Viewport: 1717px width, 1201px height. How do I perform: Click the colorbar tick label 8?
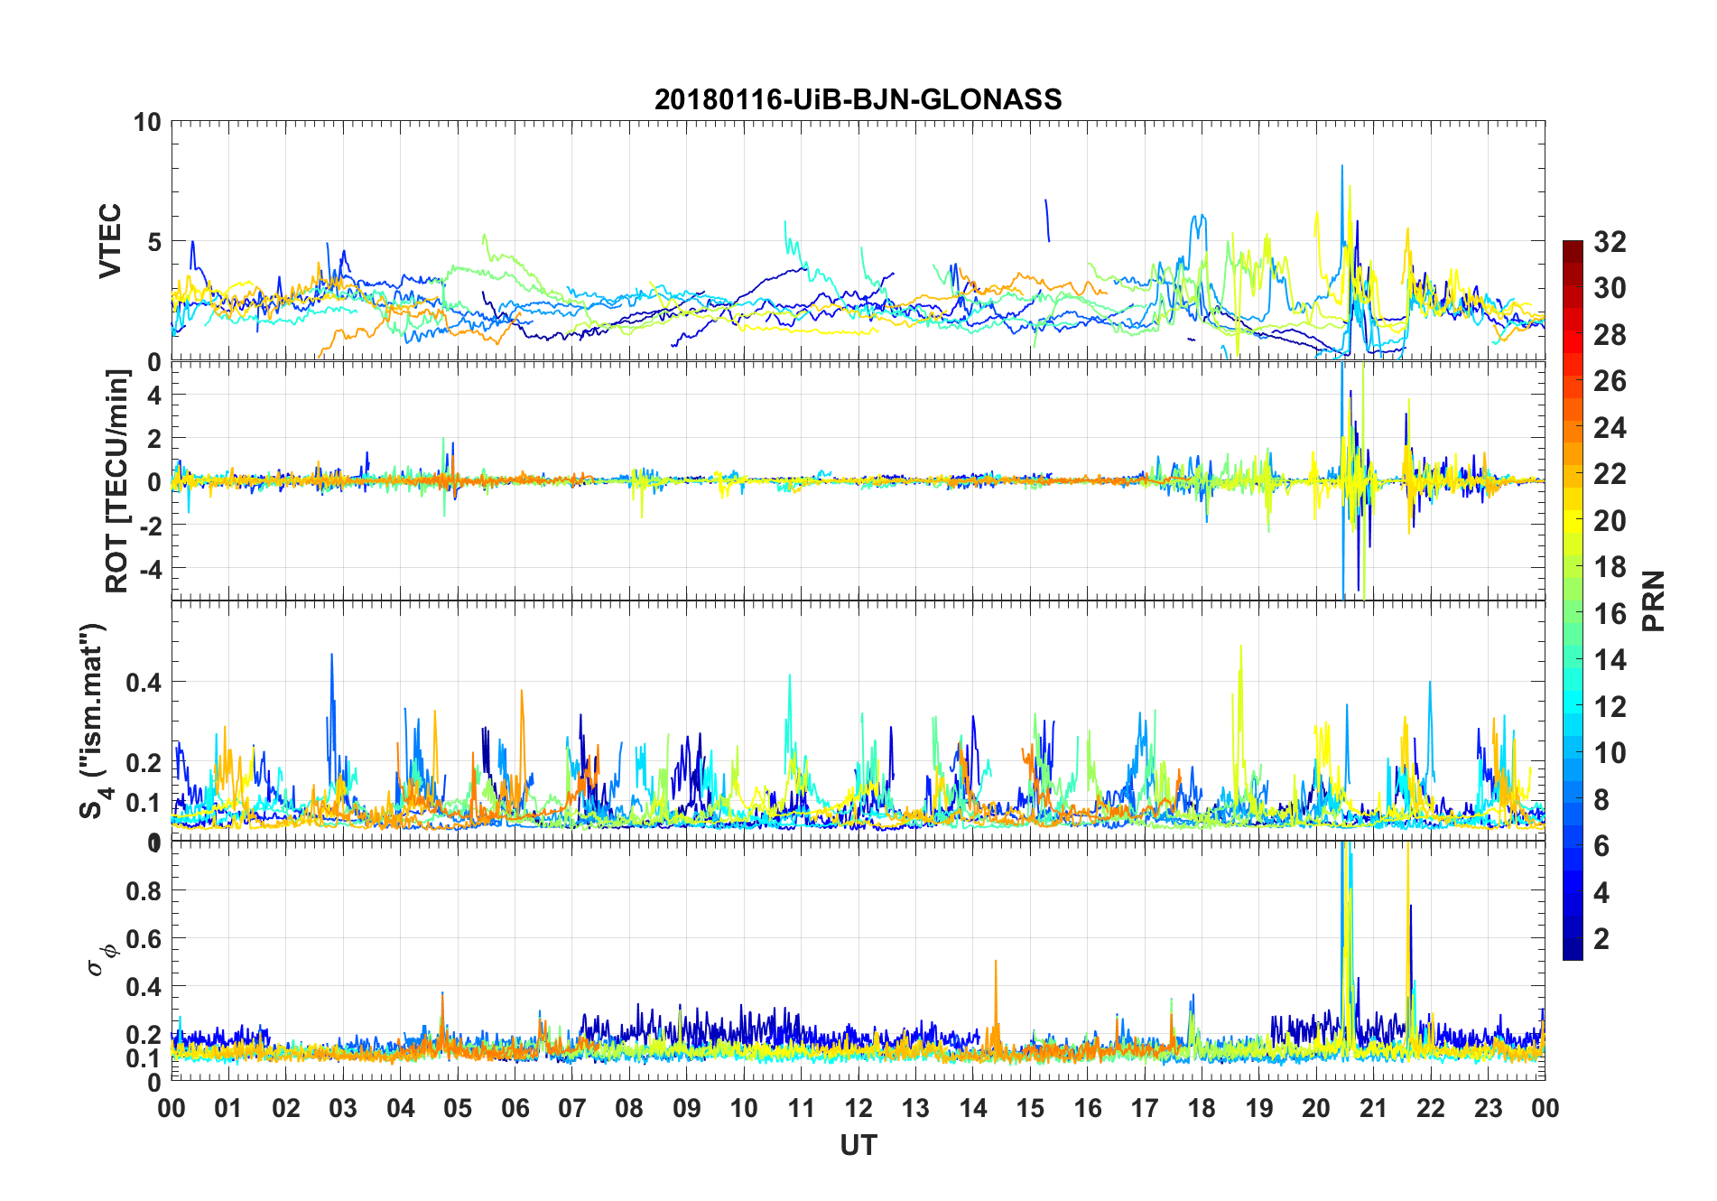point(1601,799)
